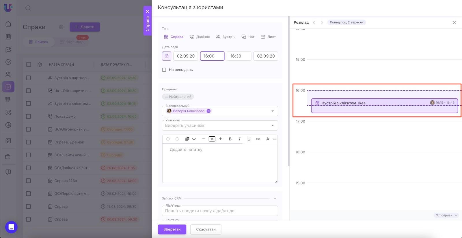Open the contacts people icon in sidebar

8,74
